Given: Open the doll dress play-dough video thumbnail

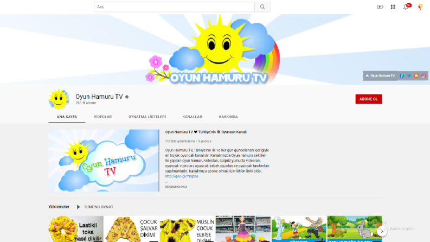Looking at the screenshot, I should [243, 229].
